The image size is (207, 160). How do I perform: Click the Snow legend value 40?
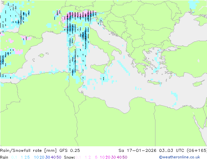119,157
